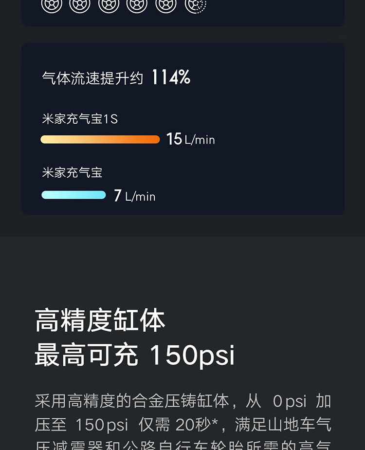The image size is (365, 450).
Task: Click the second tire icon
Action: click(x=80, y=5)
